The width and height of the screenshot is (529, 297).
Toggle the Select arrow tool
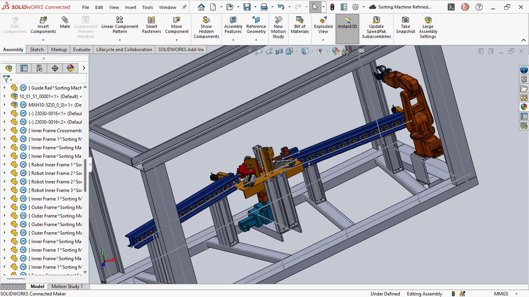pyautogui.click(x=315, y=7)
